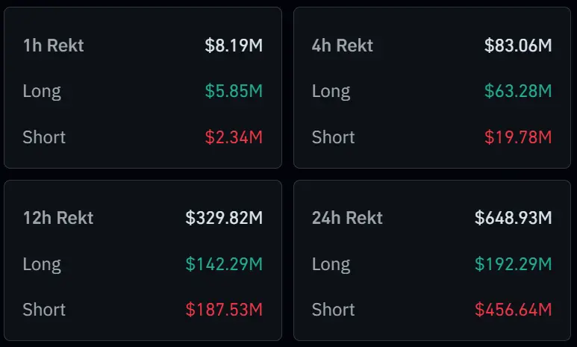The image size is (577, 347).
Task: Click the 24h Rekt heading
Action: (347, 218)
